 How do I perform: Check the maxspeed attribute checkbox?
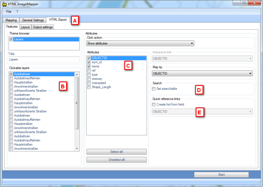coord(89,83)
